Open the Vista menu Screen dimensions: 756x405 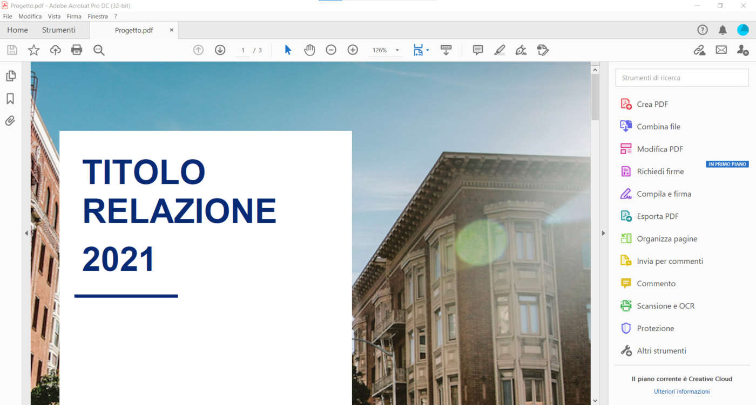point(54,16)
